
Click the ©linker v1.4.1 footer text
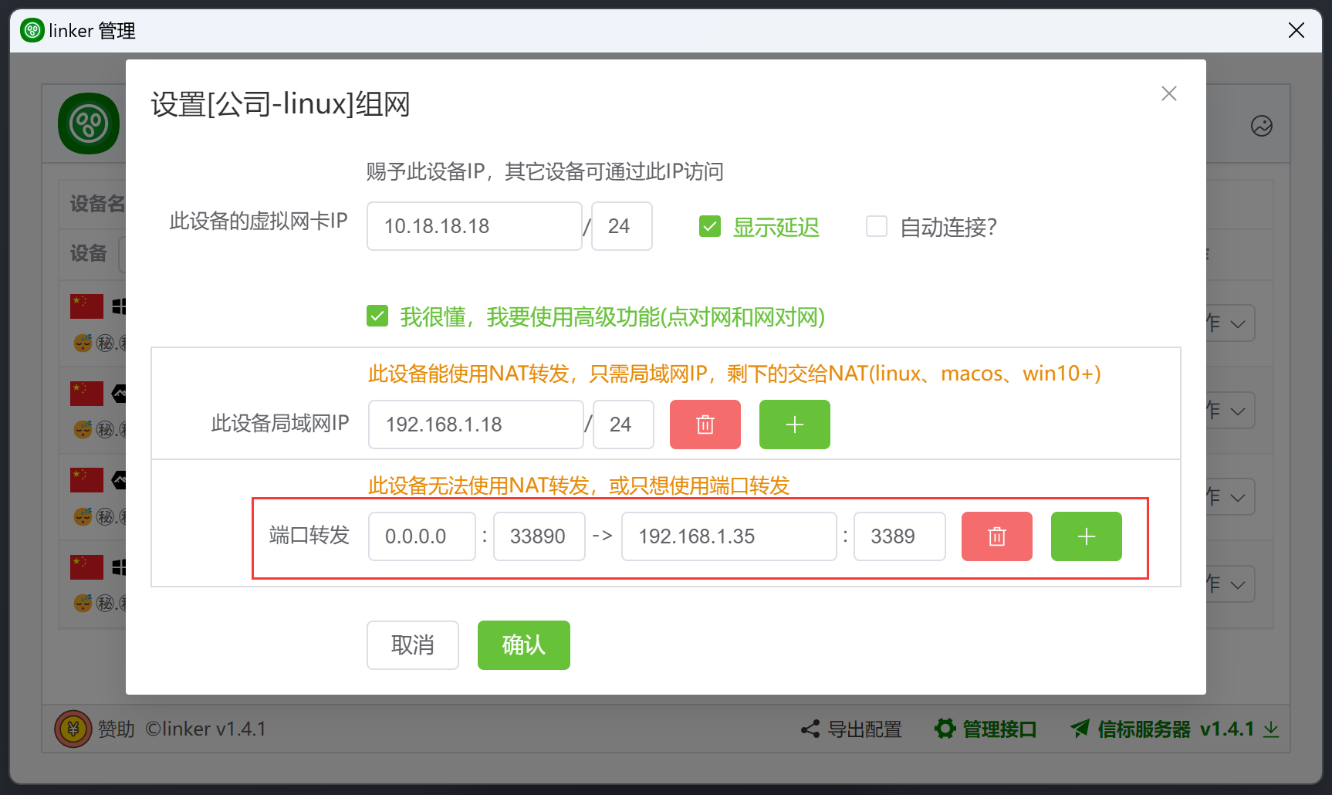(205, 729)
